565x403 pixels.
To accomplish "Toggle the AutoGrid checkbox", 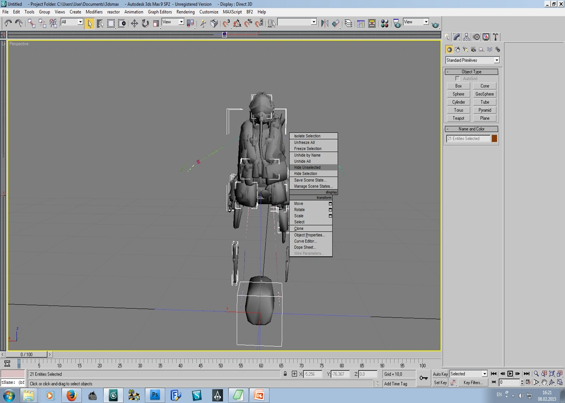I will 457,78.
